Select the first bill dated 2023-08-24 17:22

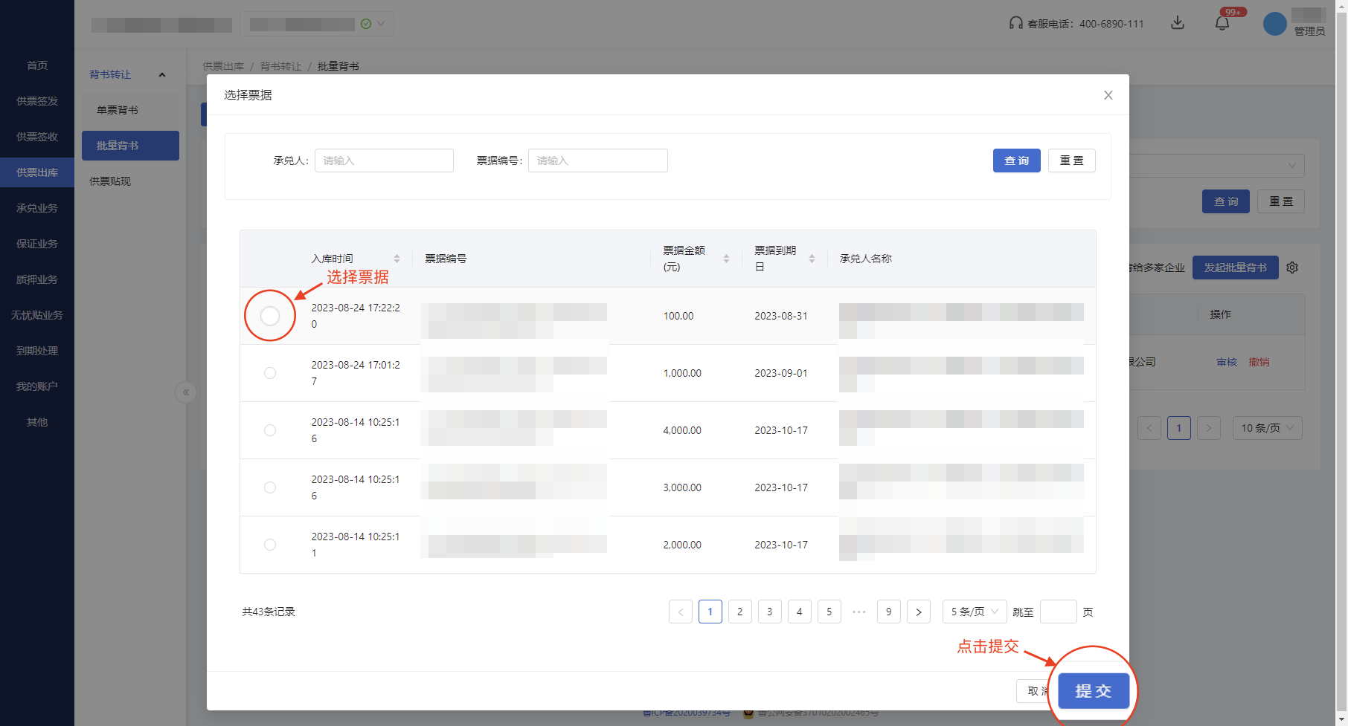tap(270, 316)
